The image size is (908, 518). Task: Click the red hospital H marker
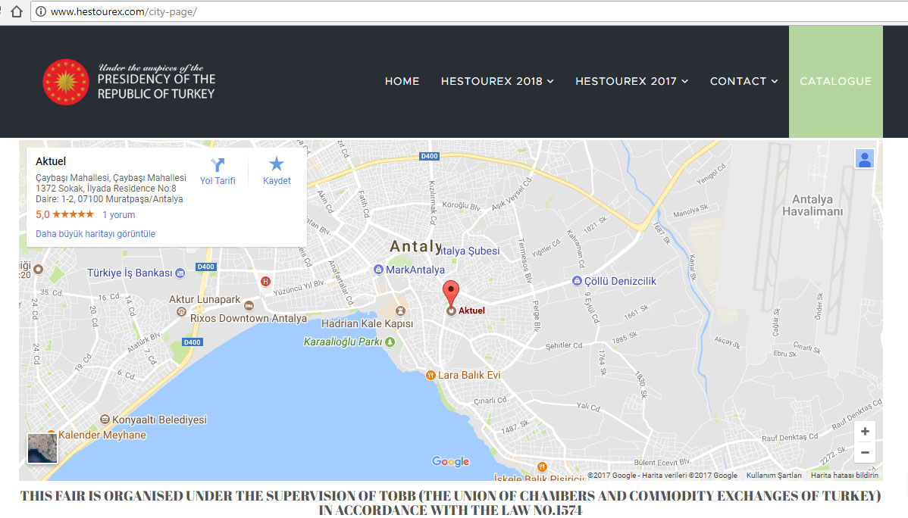[265, 281]
